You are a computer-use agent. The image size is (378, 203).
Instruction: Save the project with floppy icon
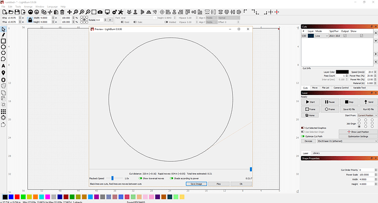pyautogui.click(x=17, y=12)
